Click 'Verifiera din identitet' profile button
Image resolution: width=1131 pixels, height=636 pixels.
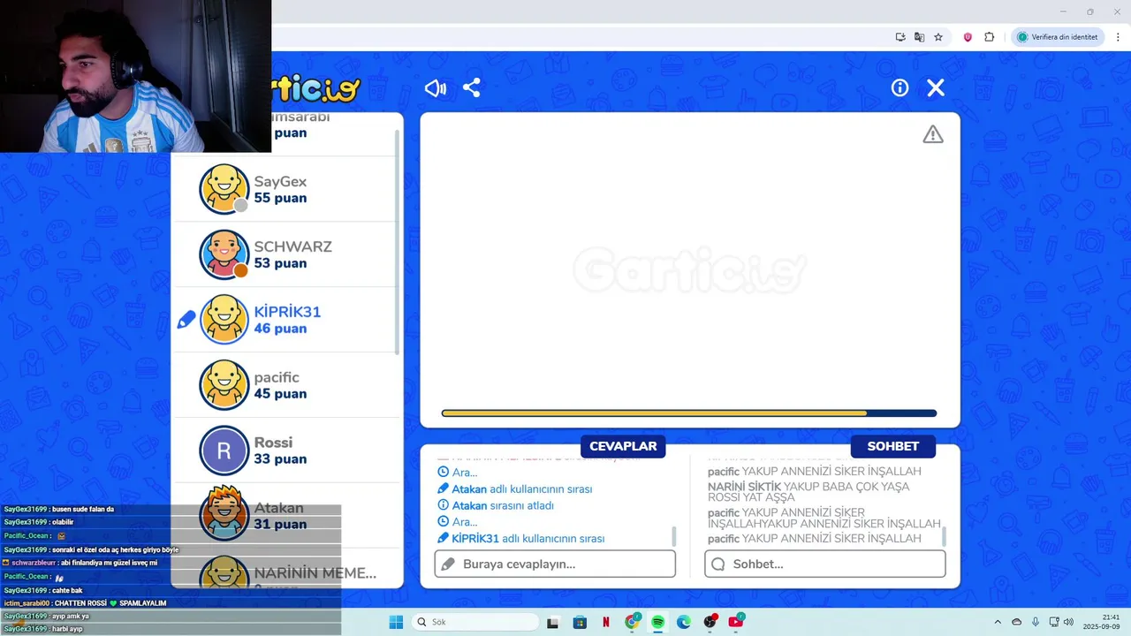point(1058,37)
